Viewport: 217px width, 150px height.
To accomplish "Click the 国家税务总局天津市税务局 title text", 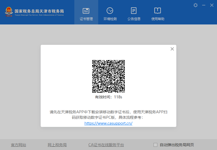I will coord(39,11).
